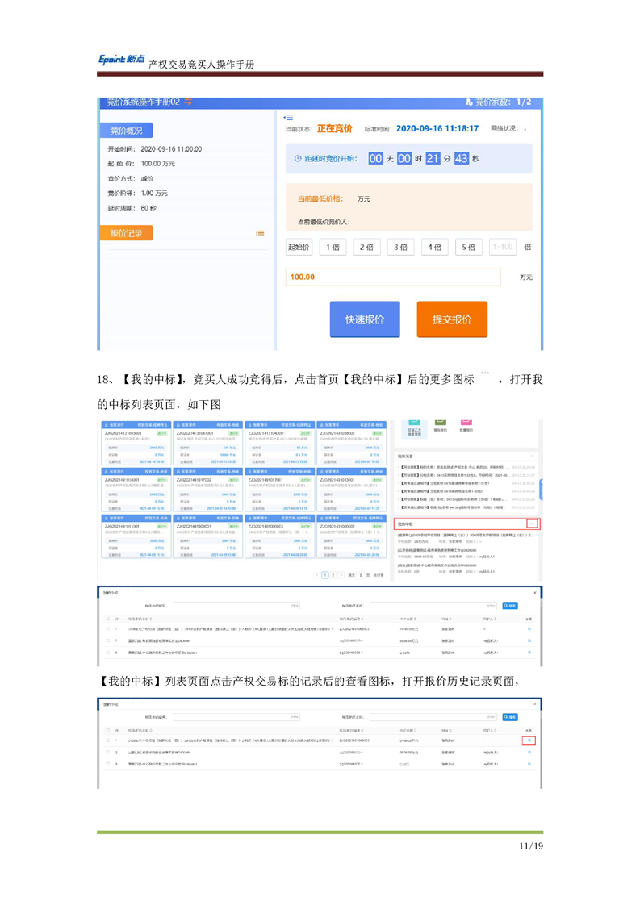Click the view icon in the red-boxed first row
The height and width of the screenshot is (905, 640).
[529, 740]
